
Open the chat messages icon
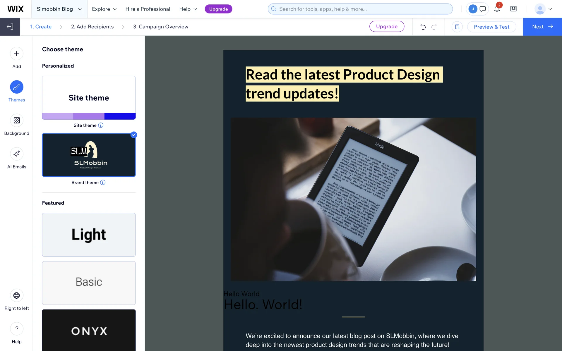click(483, 9)
